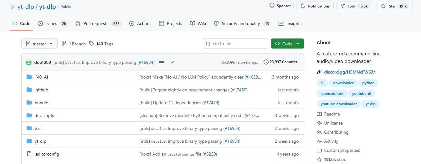The height and width of the screenshot is (164, 421).
Task: Open the yt-dlp owner link
Action: (25, 7)
